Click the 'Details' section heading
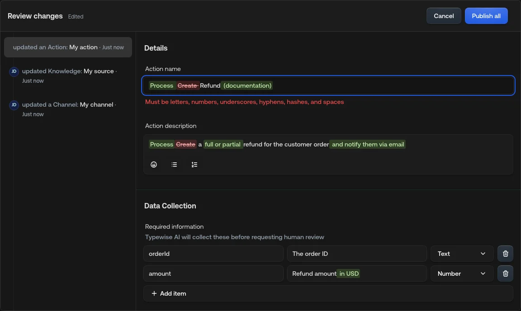 pyautogui.click(x=156, y=48)
